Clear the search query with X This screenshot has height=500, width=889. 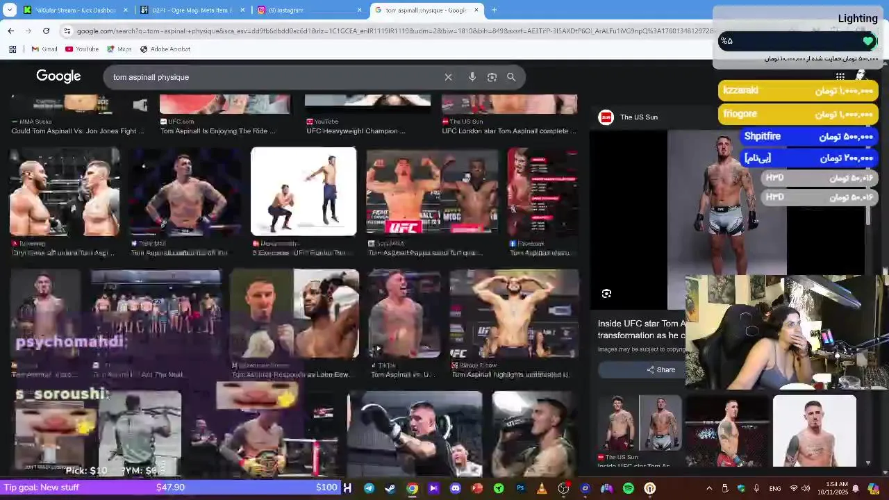[448, 77]
